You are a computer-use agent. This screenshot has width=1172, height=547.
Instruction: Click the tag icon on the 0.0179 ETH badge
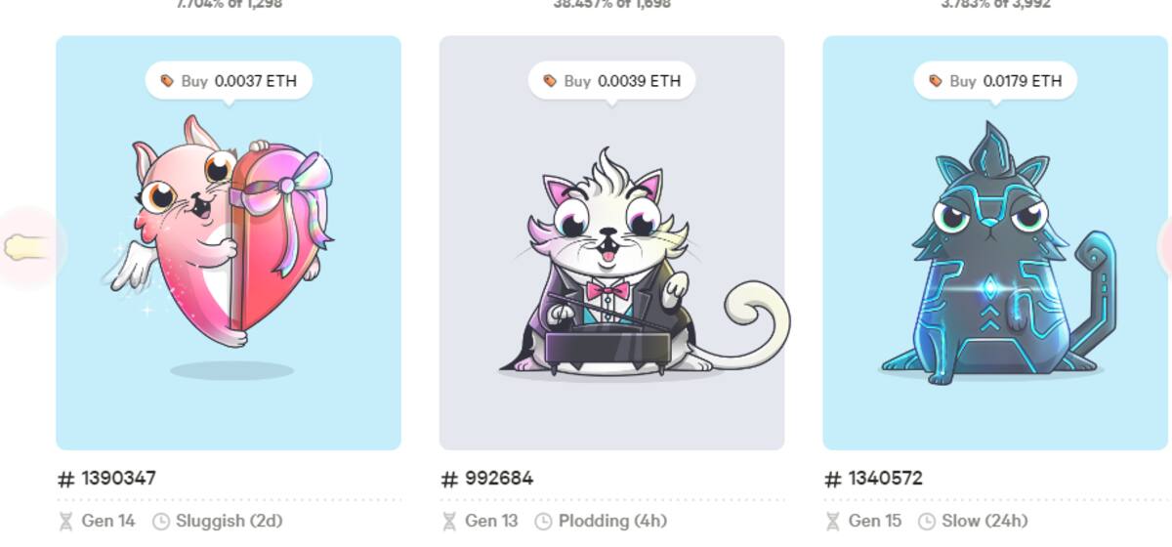[936, 81]
